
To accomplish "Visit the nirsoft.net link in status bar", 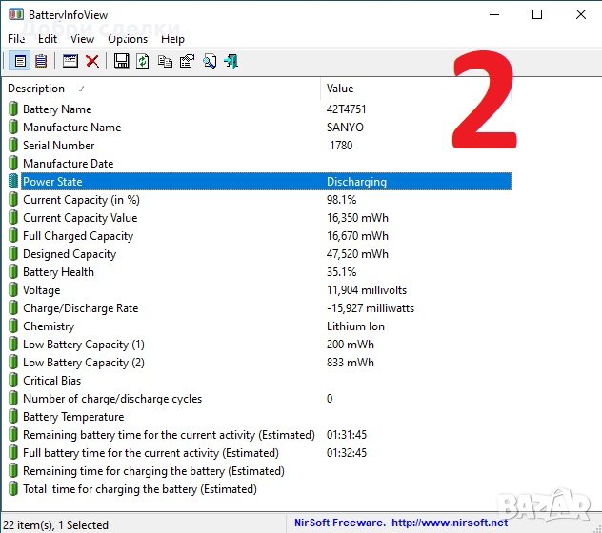I will pyautogui.click(x=448, y=523).
